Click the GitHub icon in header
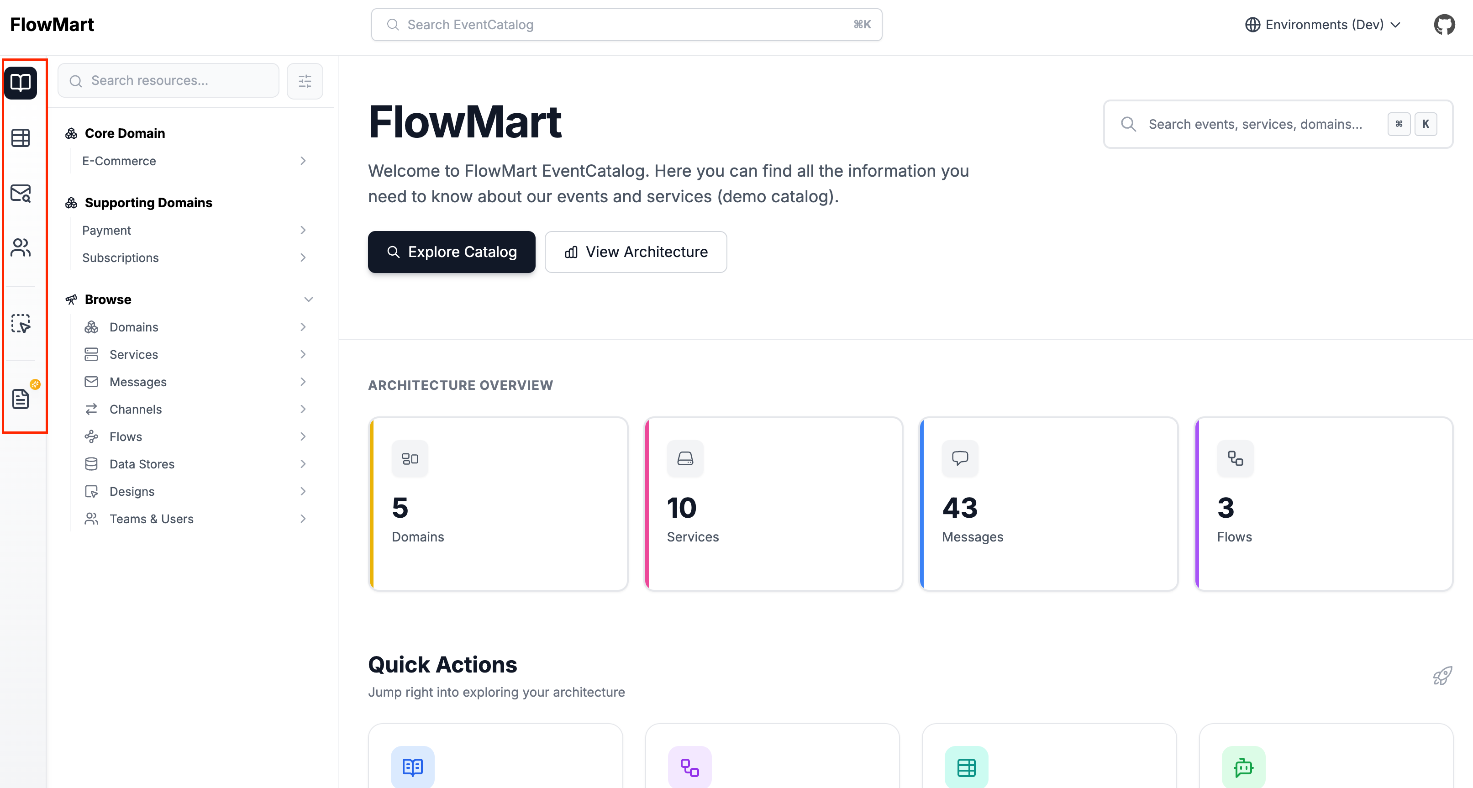Viewport: 1473px width, 788px height. [x=1443, y=25]
